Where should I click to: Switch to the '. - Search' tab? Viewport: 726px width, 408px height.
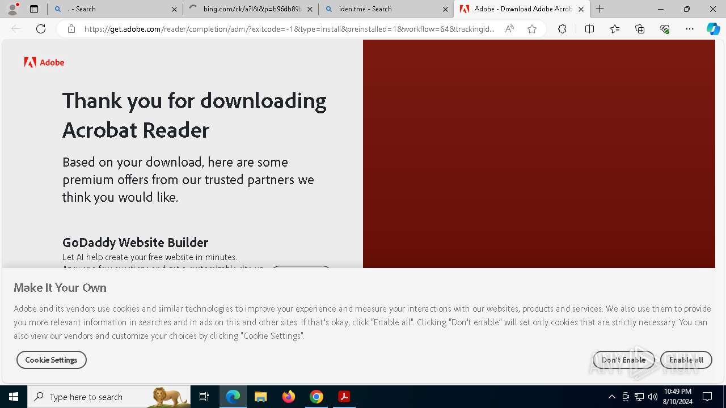click(115, 9)
